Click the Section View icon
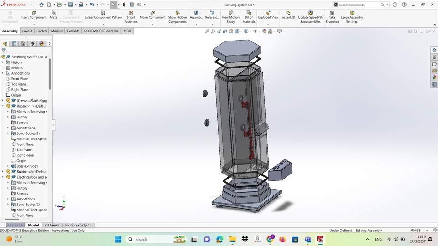 (x=225, y=31)
